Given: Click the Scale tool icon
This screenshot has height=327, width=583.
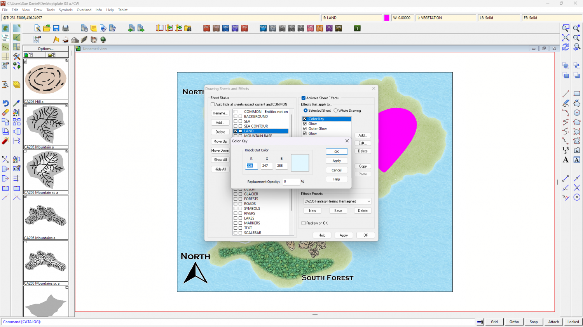Looking at the screenshot, I should coord(16,131).
